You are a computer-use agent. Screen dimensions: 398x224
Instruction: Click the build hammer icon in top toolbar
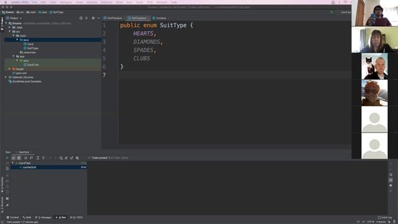click(331, 12)
